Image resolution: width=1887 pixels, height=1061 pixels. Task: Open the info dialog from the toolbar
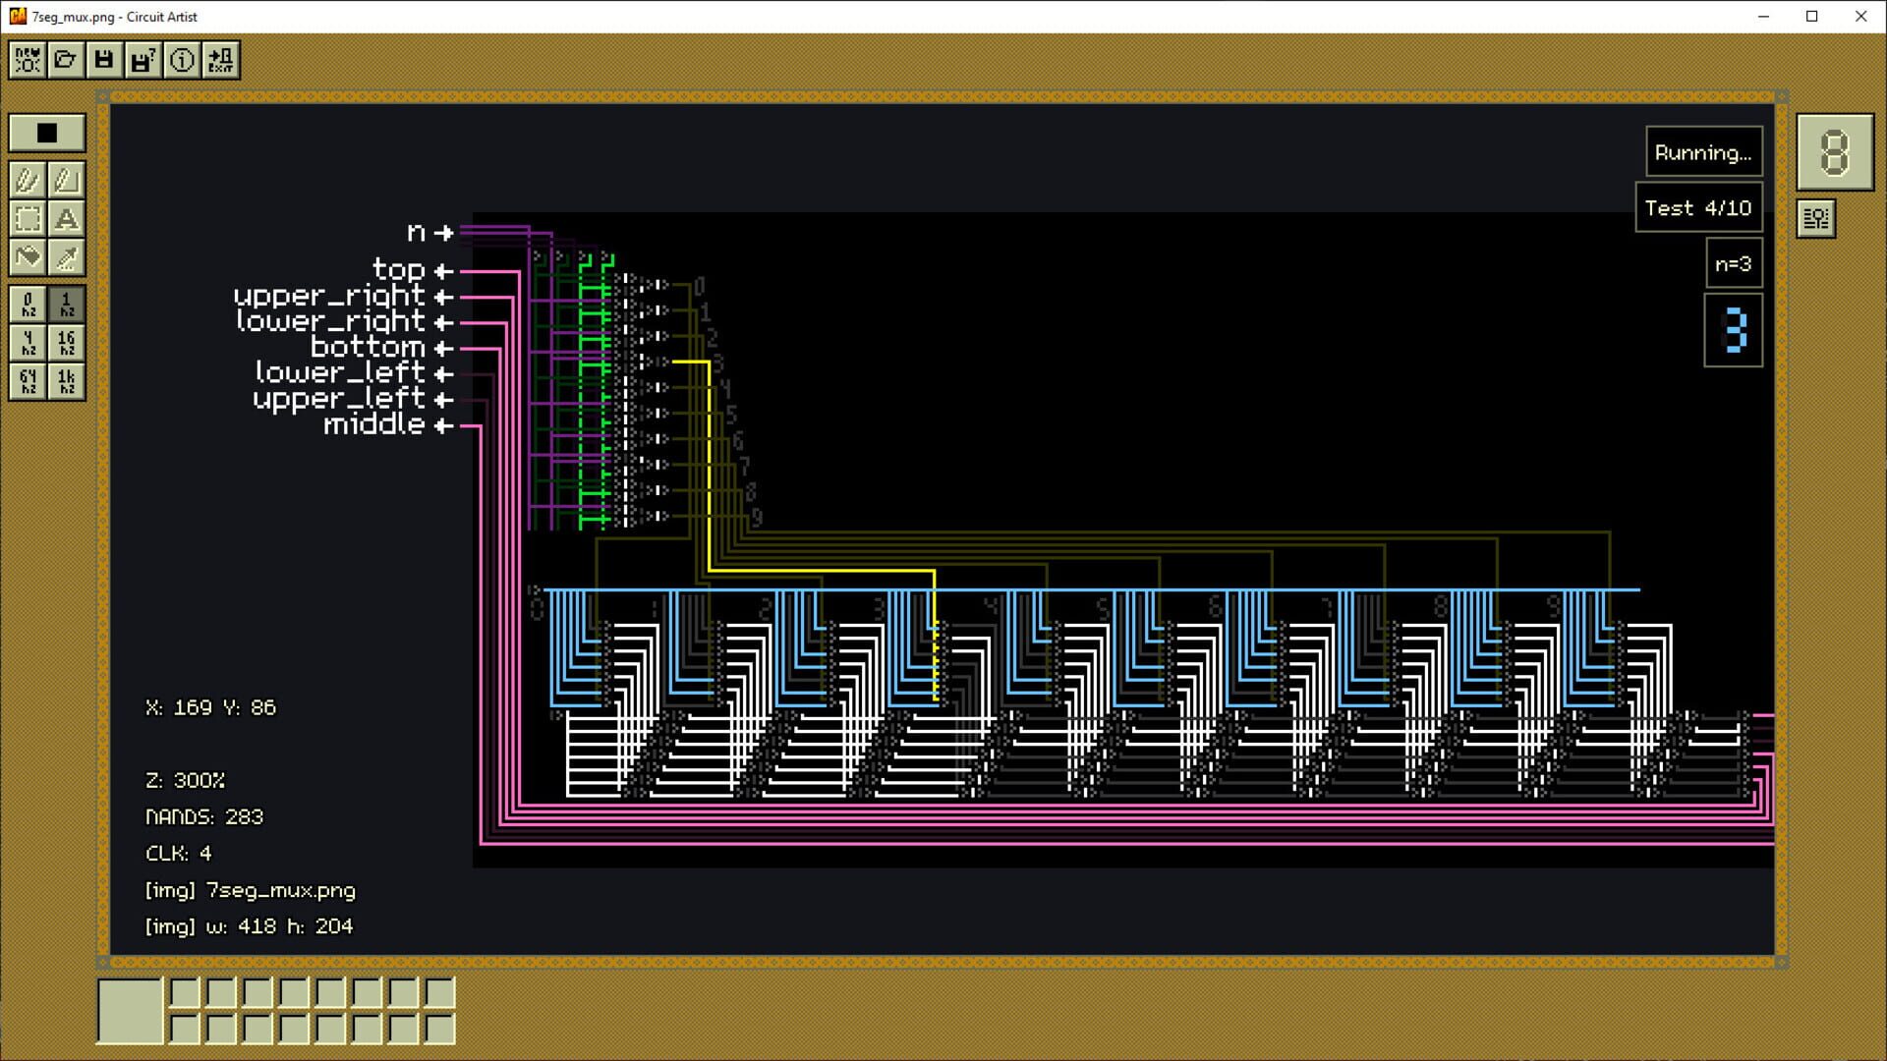180,59
